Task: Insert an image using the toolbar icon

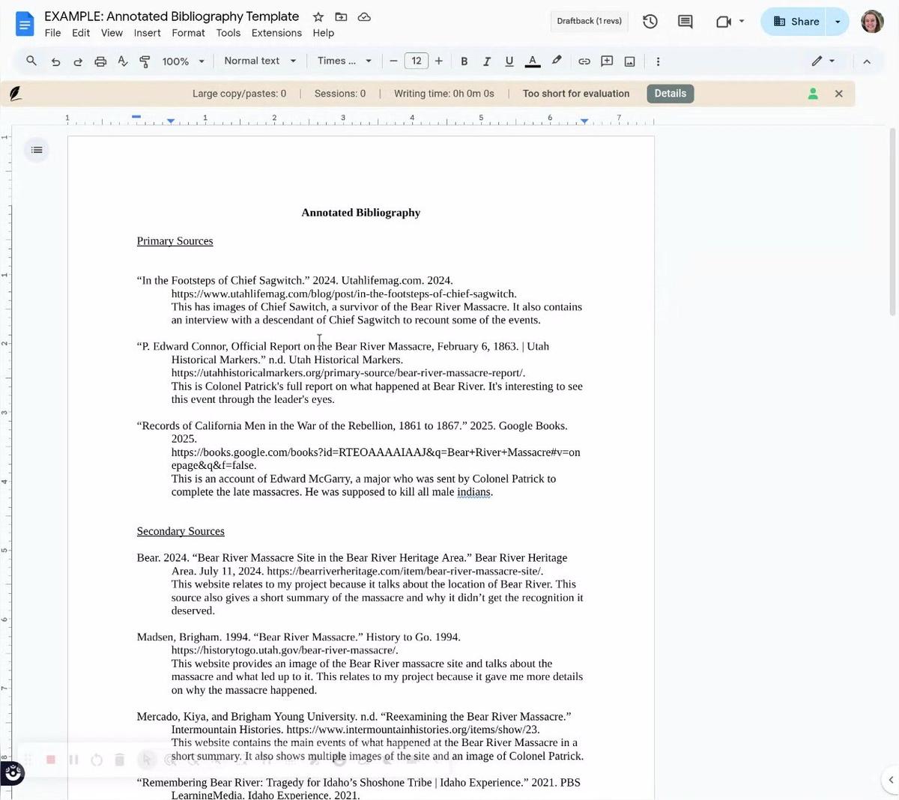Action: pyautogui.click(x=629, y=61)
